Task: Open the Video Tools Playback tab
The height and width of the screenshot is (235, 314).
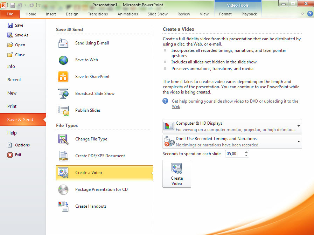Action: [x=249, y=14]
